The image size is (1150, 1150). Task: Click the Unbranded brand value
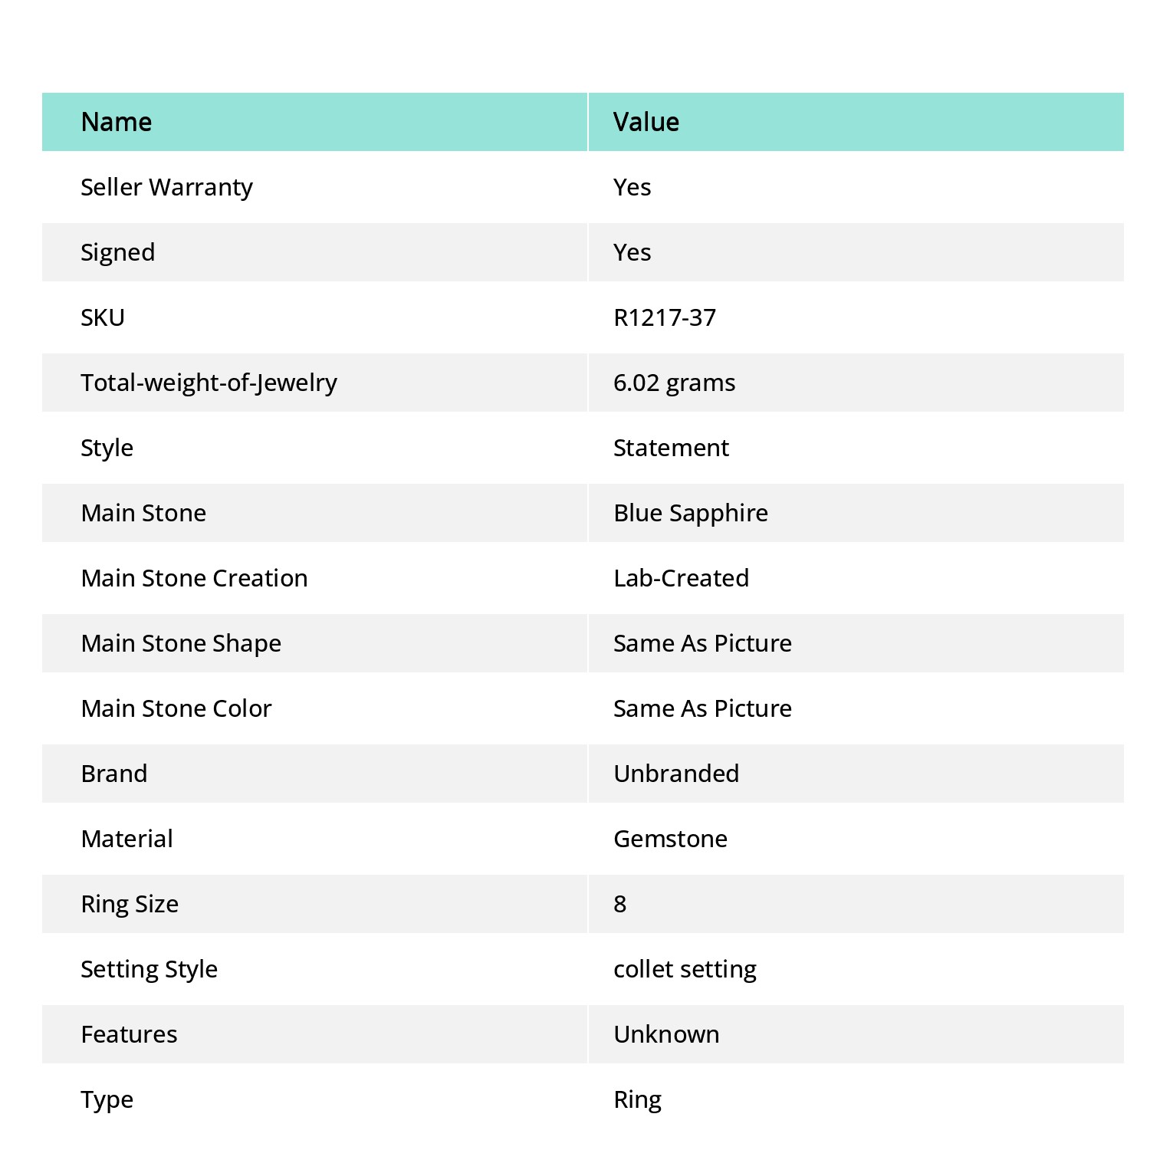[676, 774]
